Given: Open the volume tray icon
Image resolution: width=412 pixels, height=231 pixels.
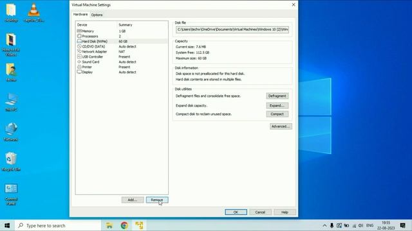Looking at the screenshot, I should pyautogui.click(x=360, y=225).
